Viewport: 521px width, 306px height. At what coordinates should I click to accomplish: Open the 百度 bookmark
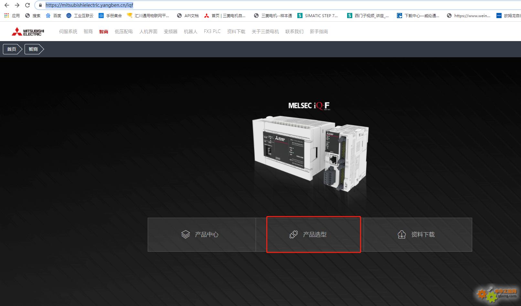(54, 16)
